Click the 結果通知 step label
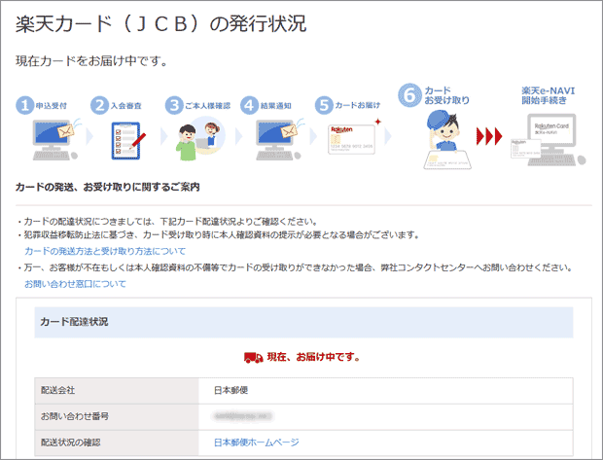The width and height of the screenshot is (603, 460). click(x=276, y=105)
